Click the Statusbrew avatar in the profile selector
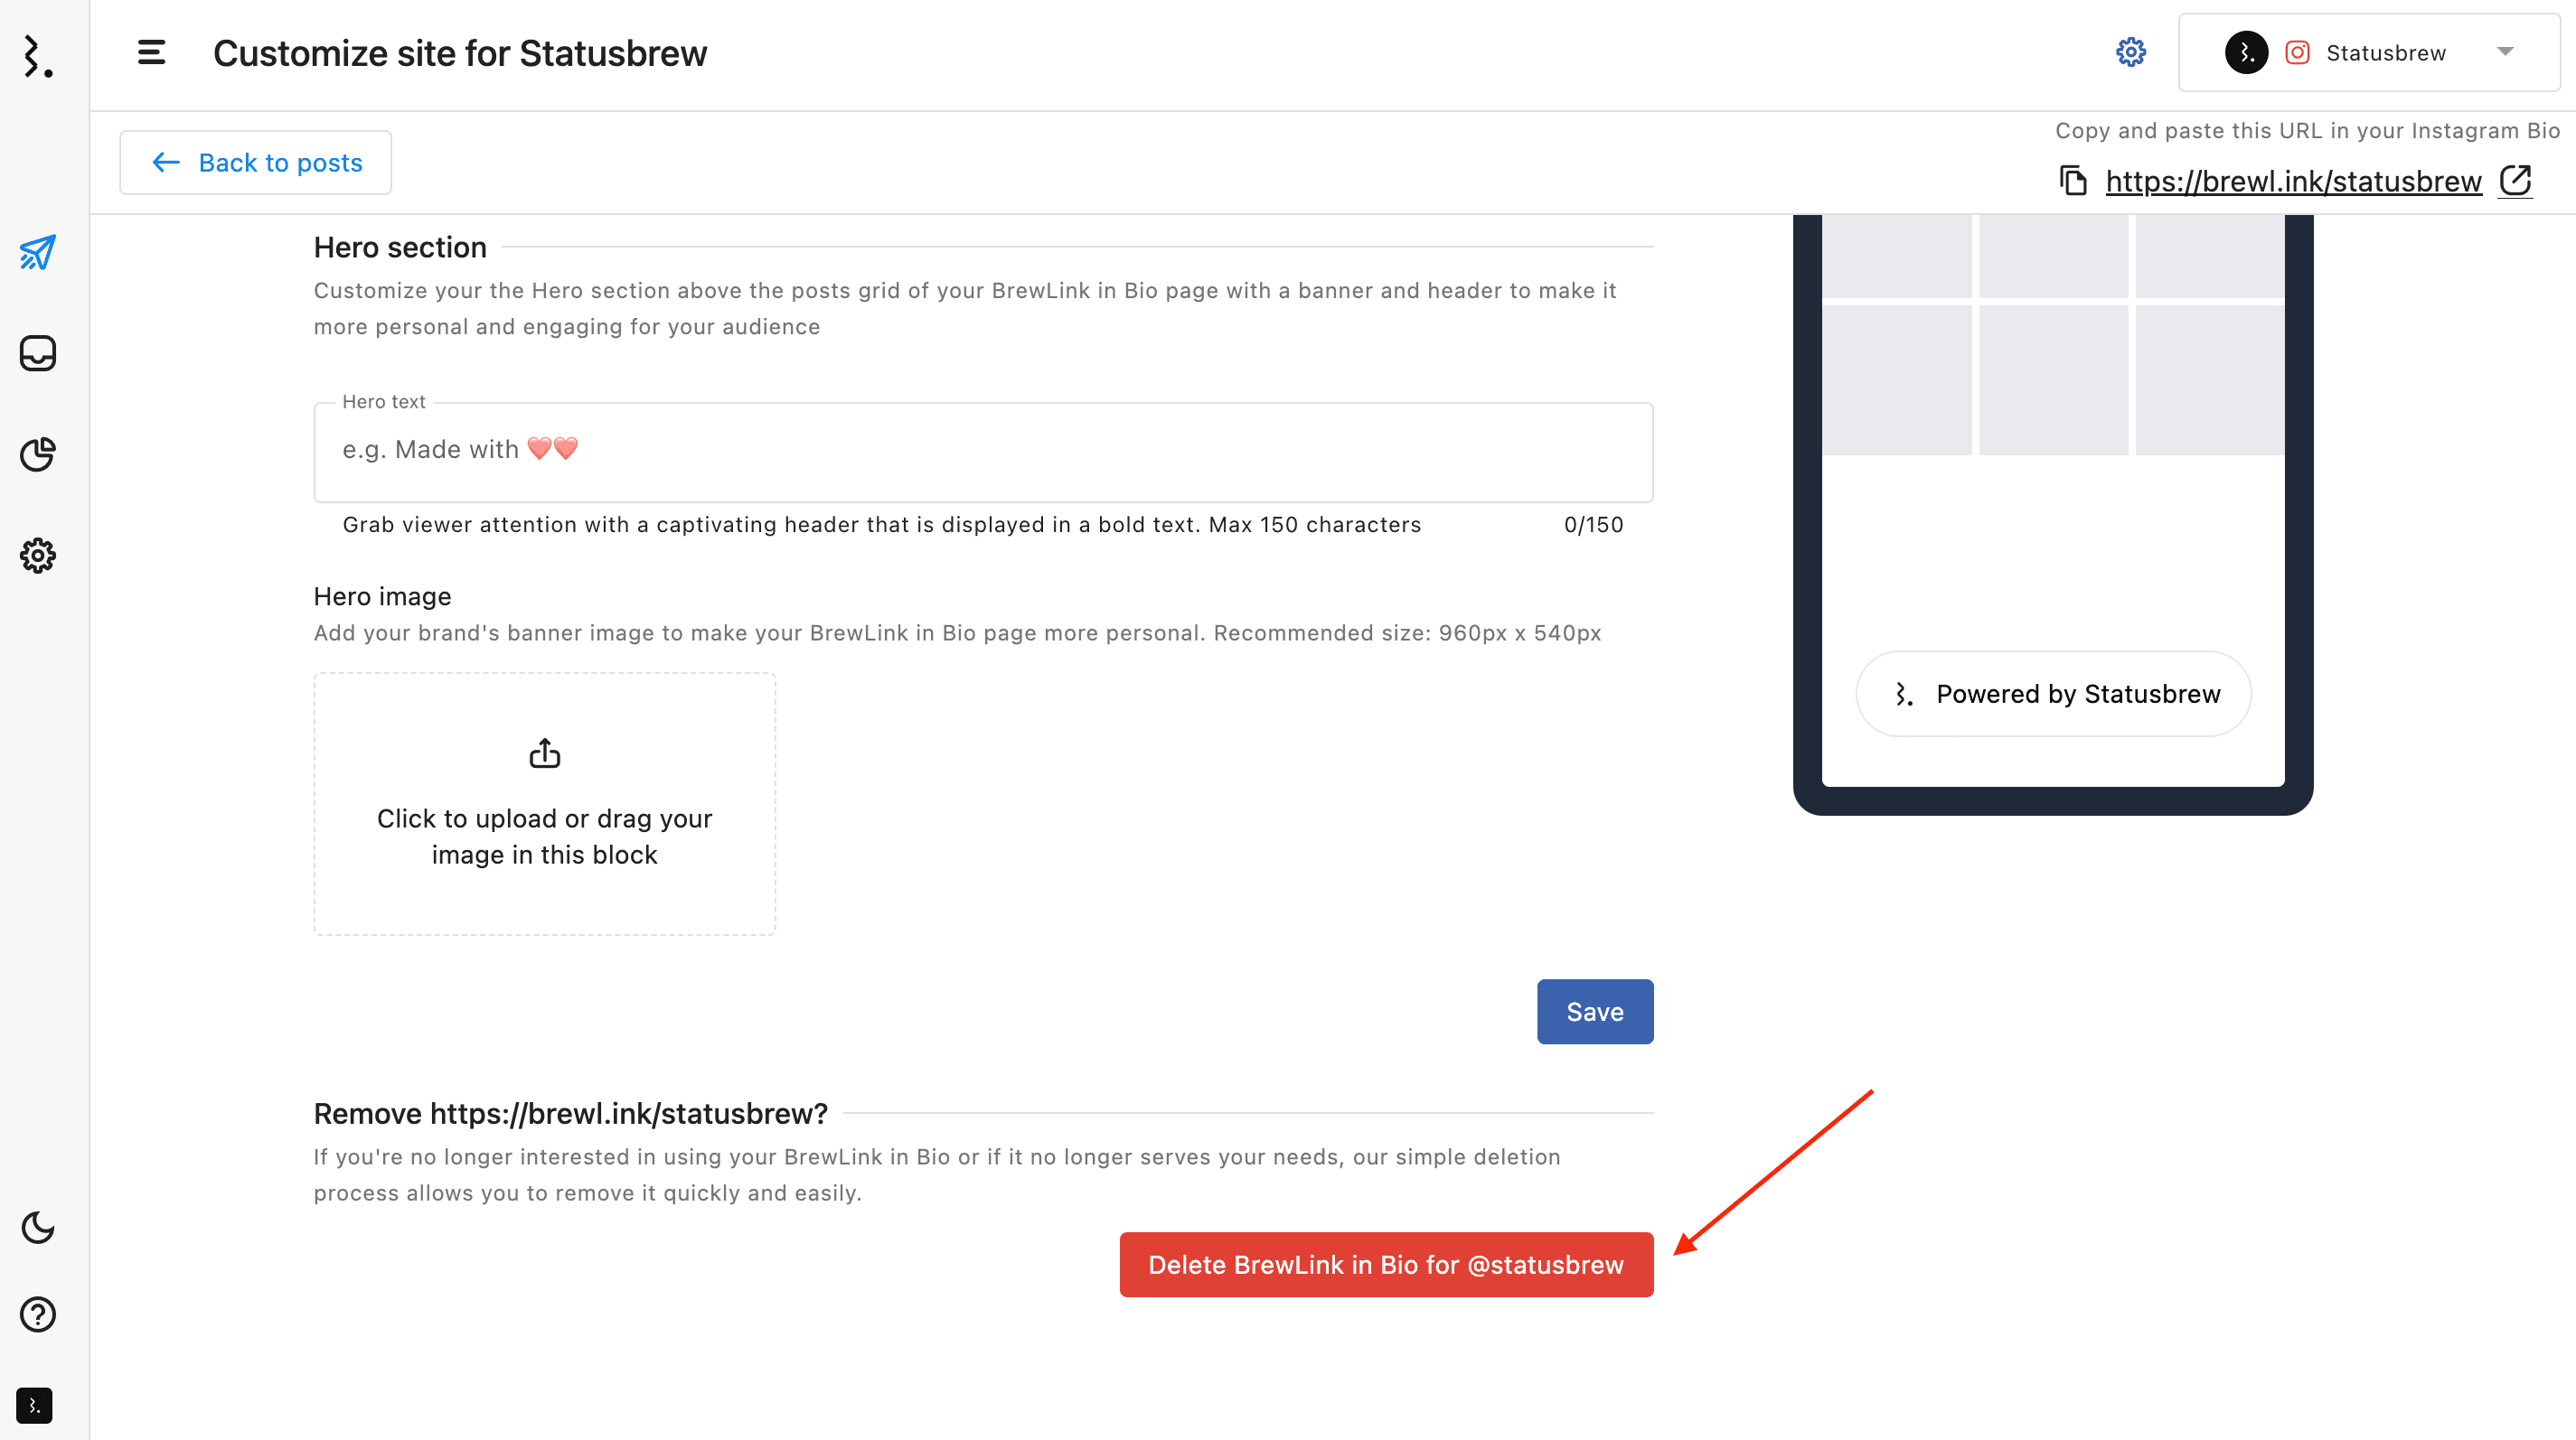Image resolution: width=2576 pixels, height=1440 pixels. tap(2246, 52)
